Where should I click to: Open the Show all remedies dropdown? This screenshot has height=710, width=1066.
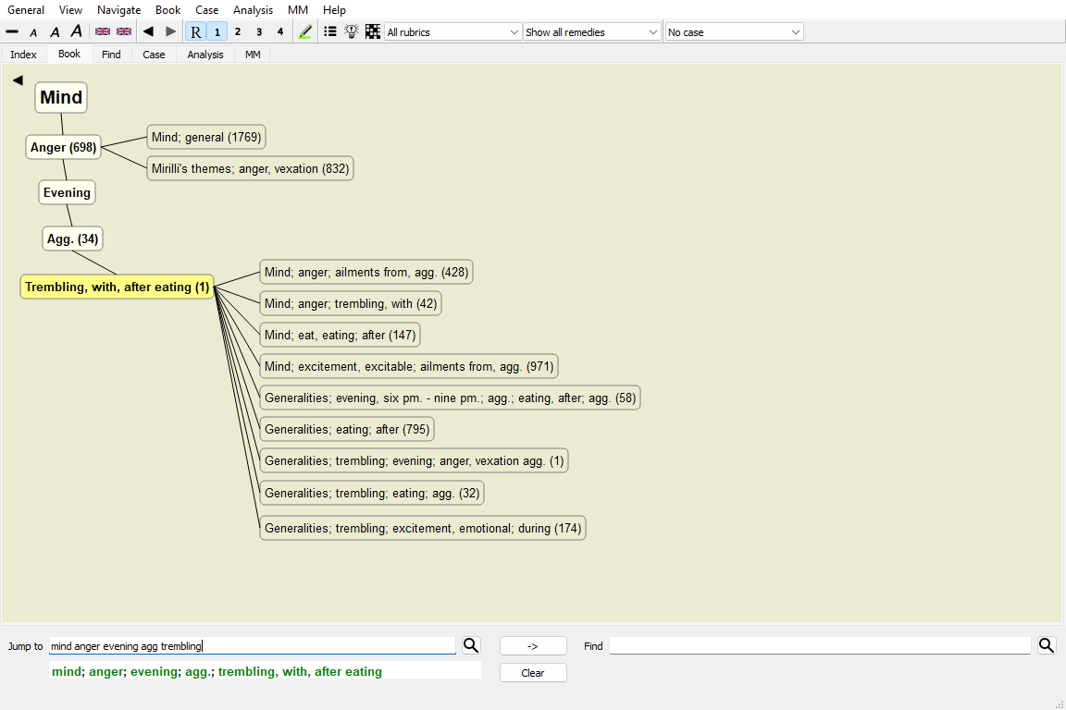click(x=591, y=32)
